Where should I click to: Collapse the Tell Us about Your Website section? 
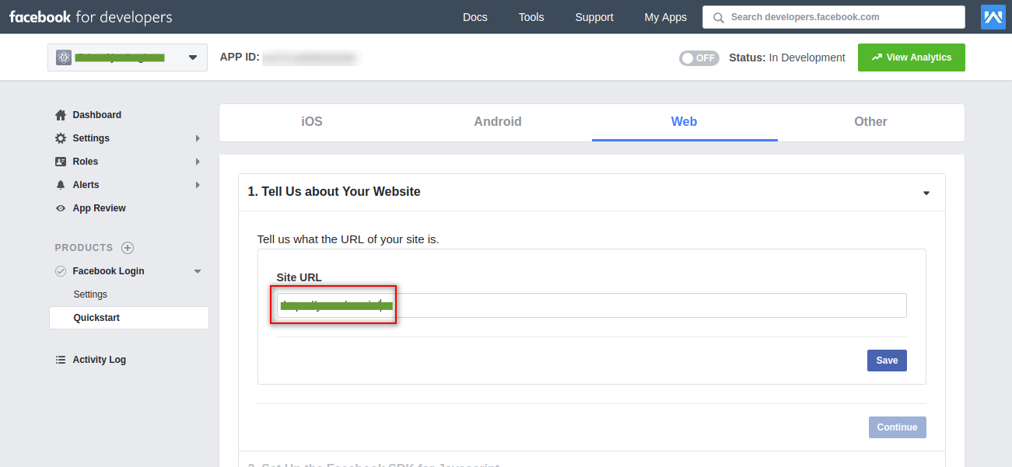click(926, 193)
